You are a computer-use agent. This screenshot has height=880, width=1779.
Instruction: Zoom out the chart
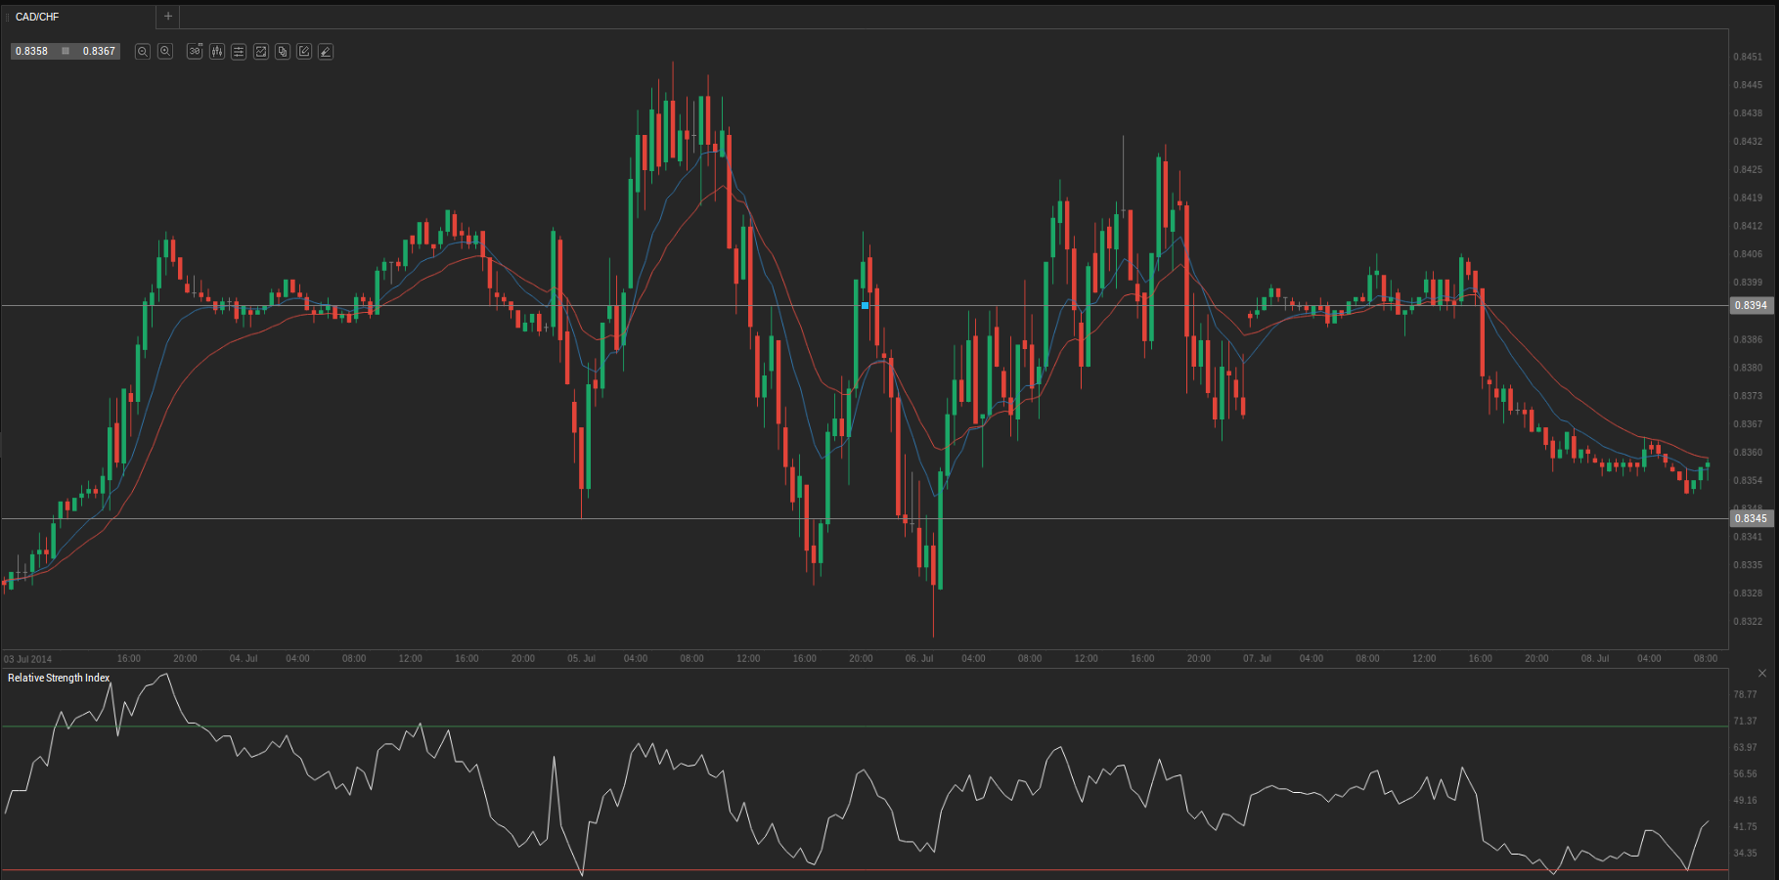(x=143, y=52)
